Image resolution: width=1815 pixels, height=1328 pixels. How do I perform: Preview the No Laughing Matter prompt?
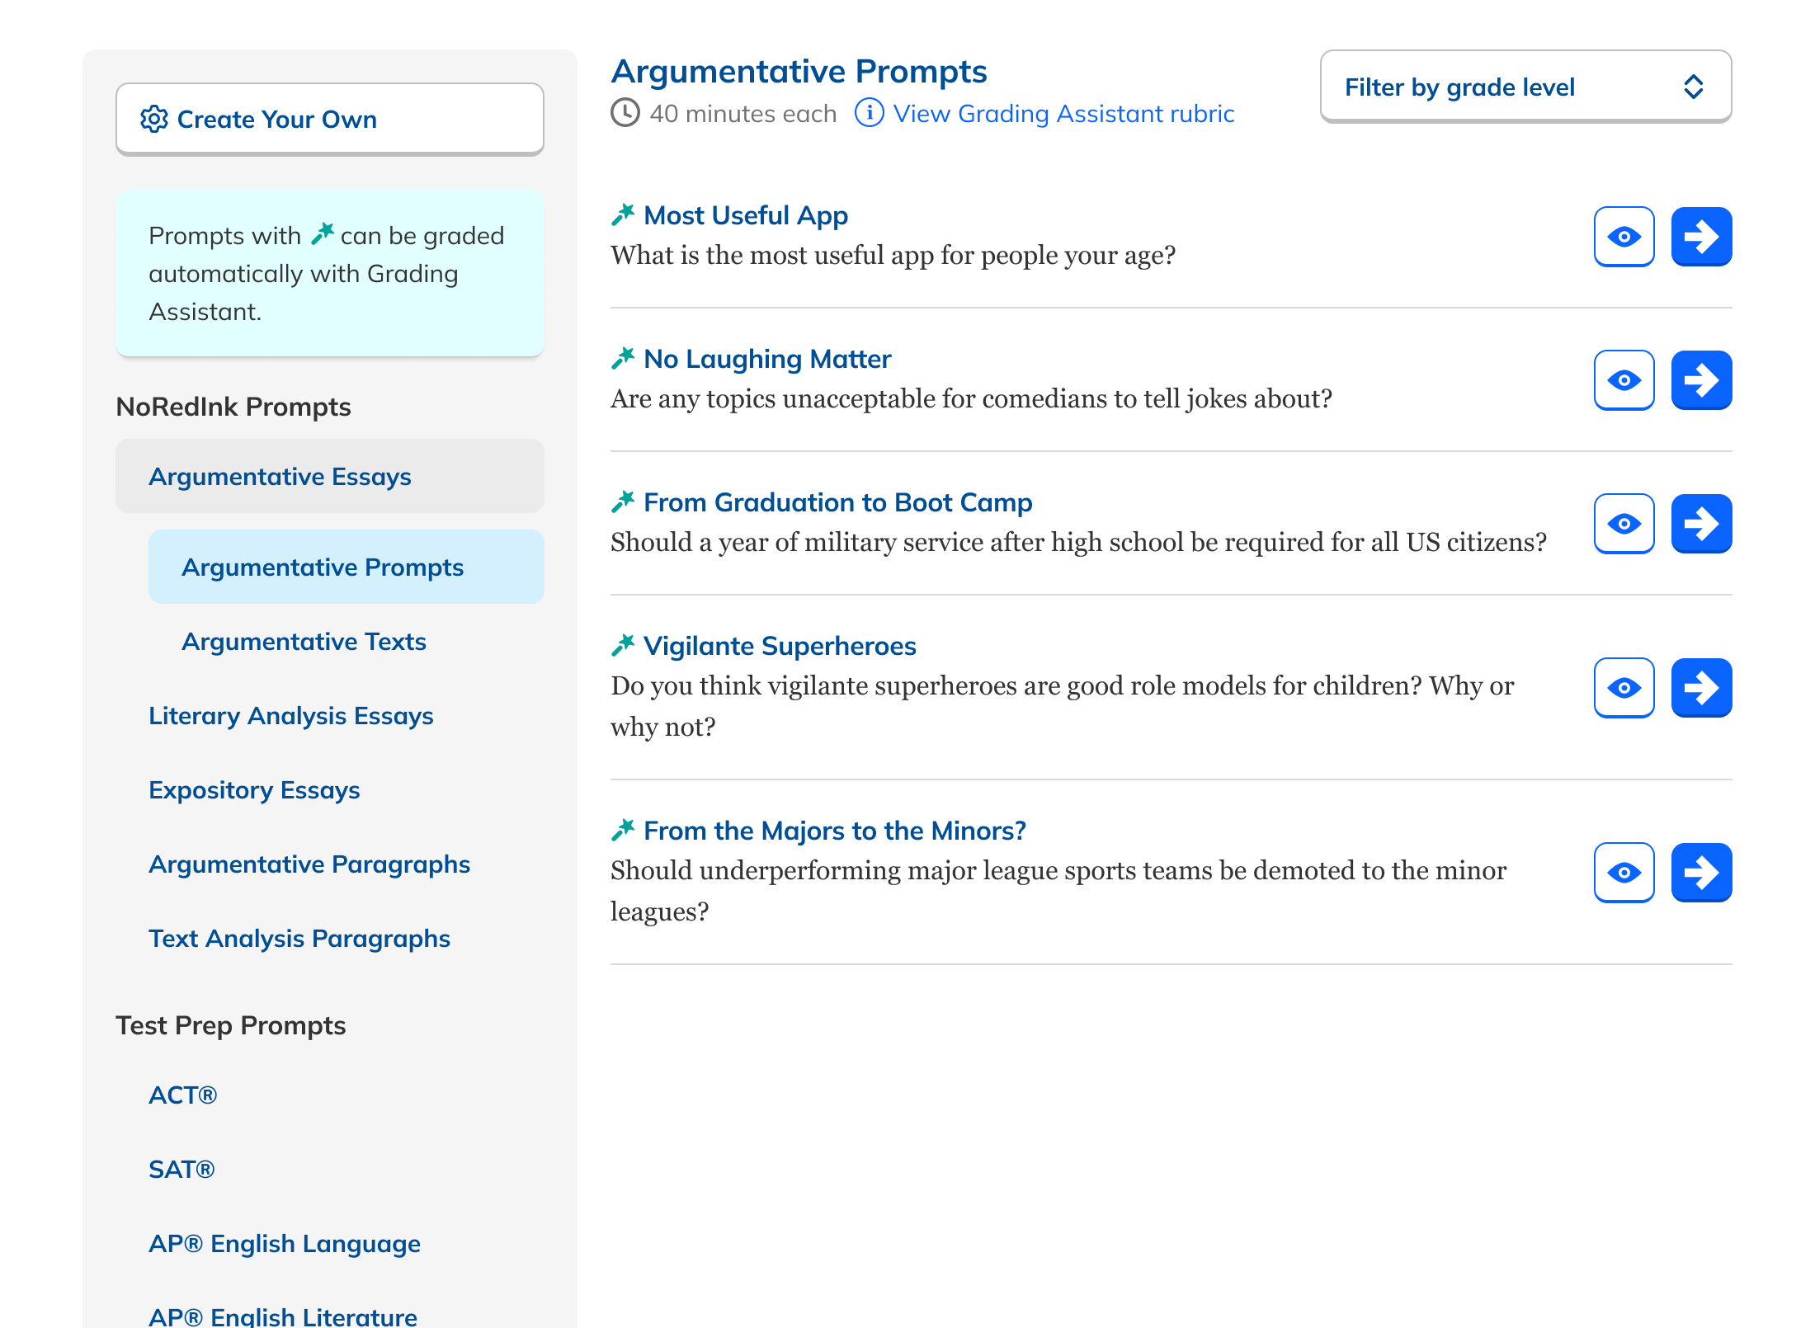(x=1624, y=380)
